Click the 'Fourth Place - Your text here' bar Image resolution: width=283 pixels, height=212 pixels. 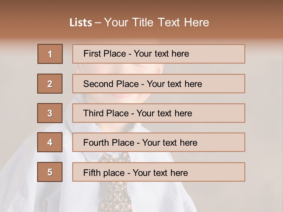click(159, 142)
